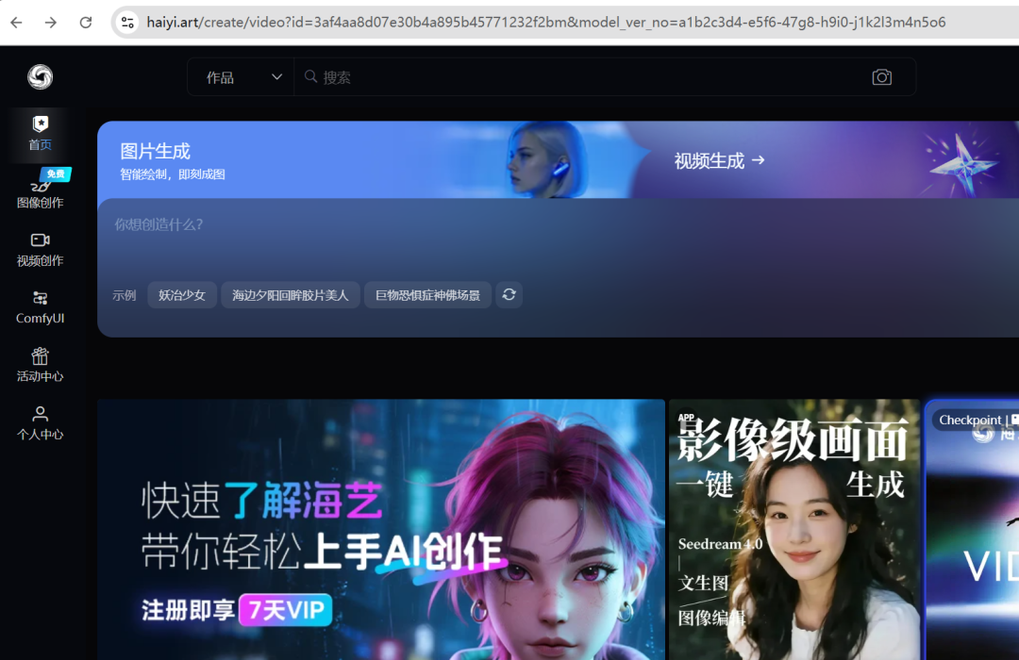Select chip 海边夕阳回眸胶片美人
This screenshot has width=1019, height=660.
point(290,294)
